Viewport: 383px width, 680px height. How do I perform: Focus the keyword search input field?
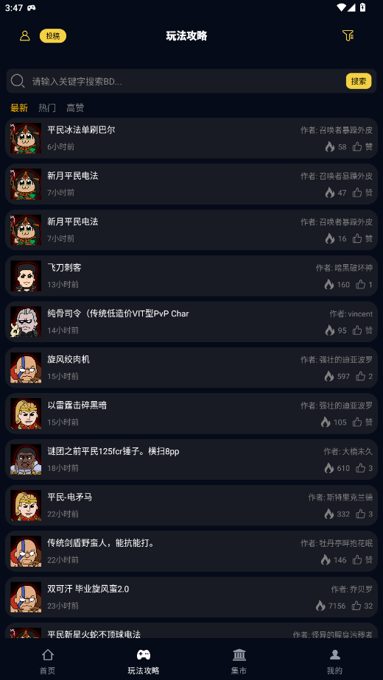(187, 81)
